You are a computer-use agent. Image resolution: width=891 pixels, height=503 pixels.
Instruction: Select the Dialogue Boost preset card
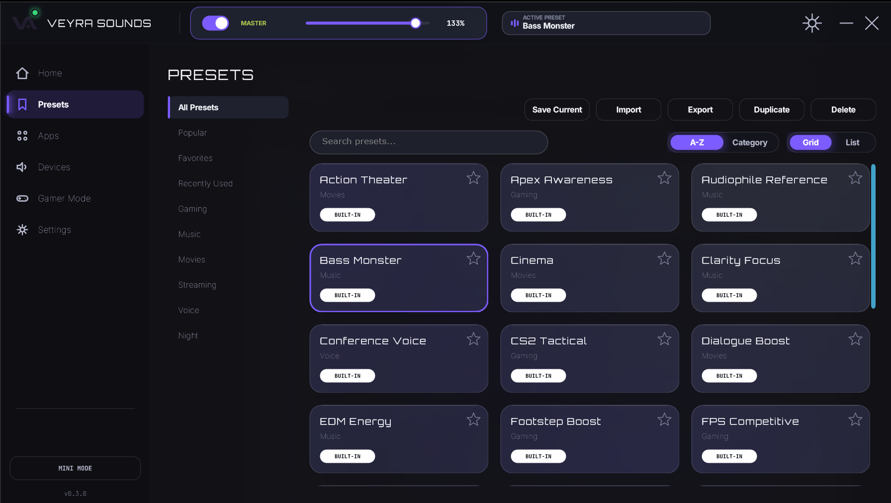[x=781, y=358]
